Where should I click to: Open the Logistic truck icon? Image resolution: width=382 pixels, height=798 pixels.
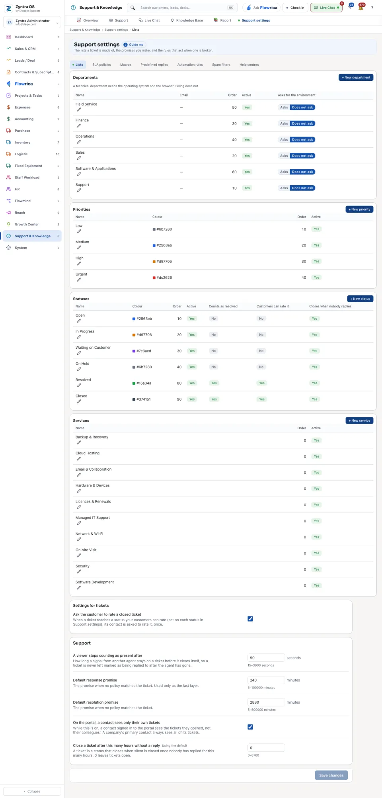pyautogui.click(x=8, y=154)
